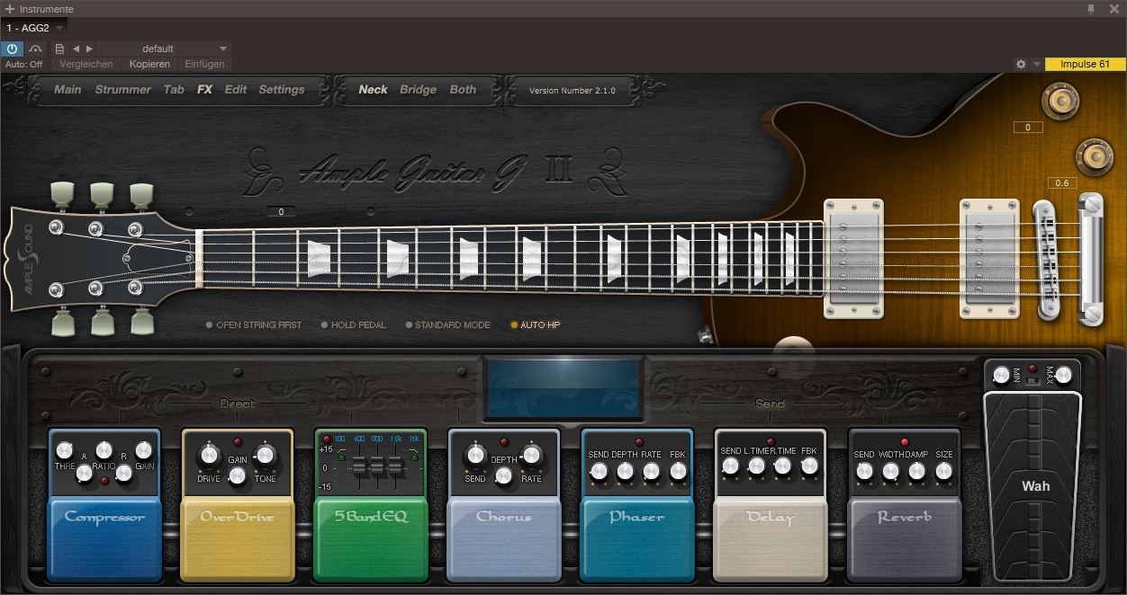Adjust the OverDrive DRIVE knob

[x=209, y=455]
